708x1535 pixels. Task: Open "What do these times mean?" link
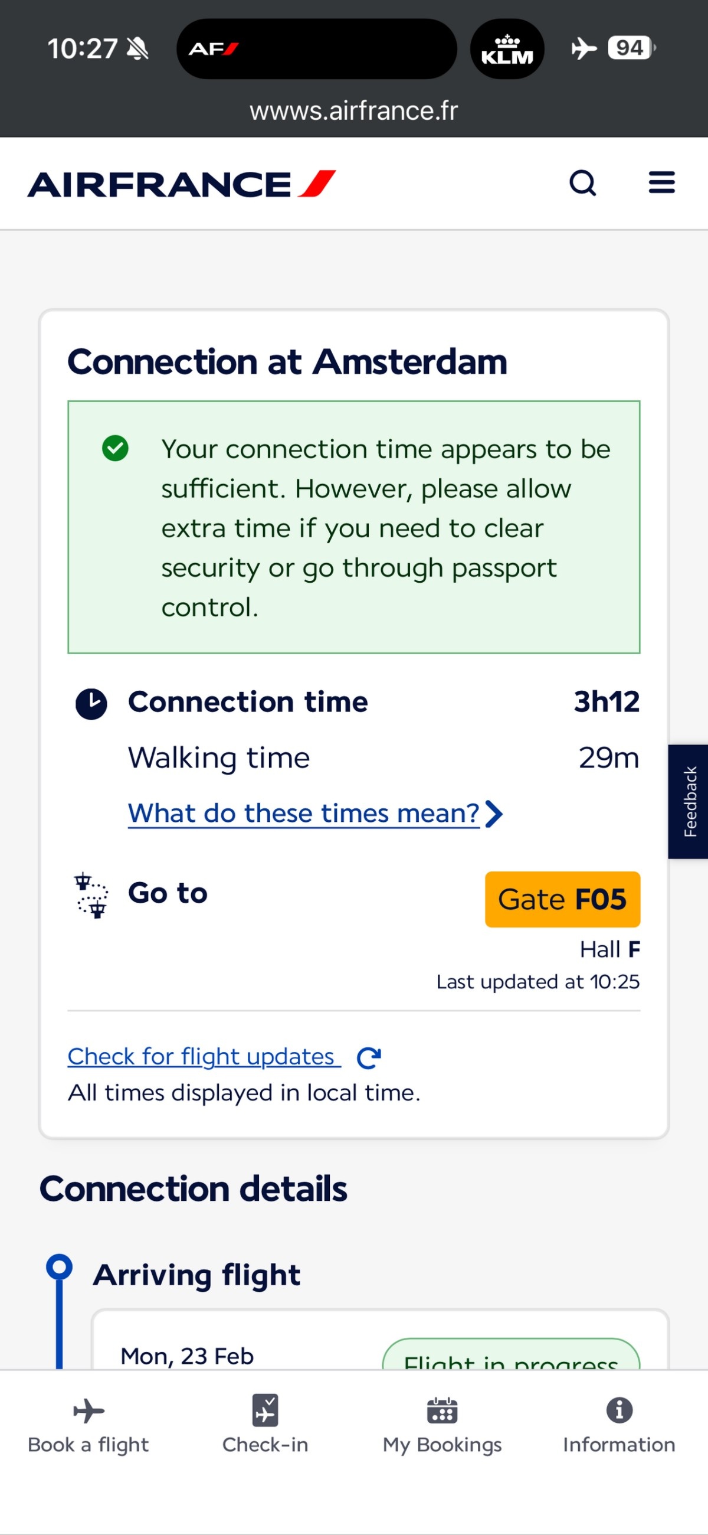click(304, 814)
